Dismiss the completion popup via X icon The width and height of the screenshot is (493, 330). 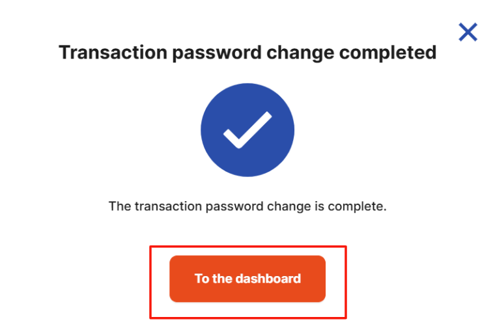pos(468,32)
